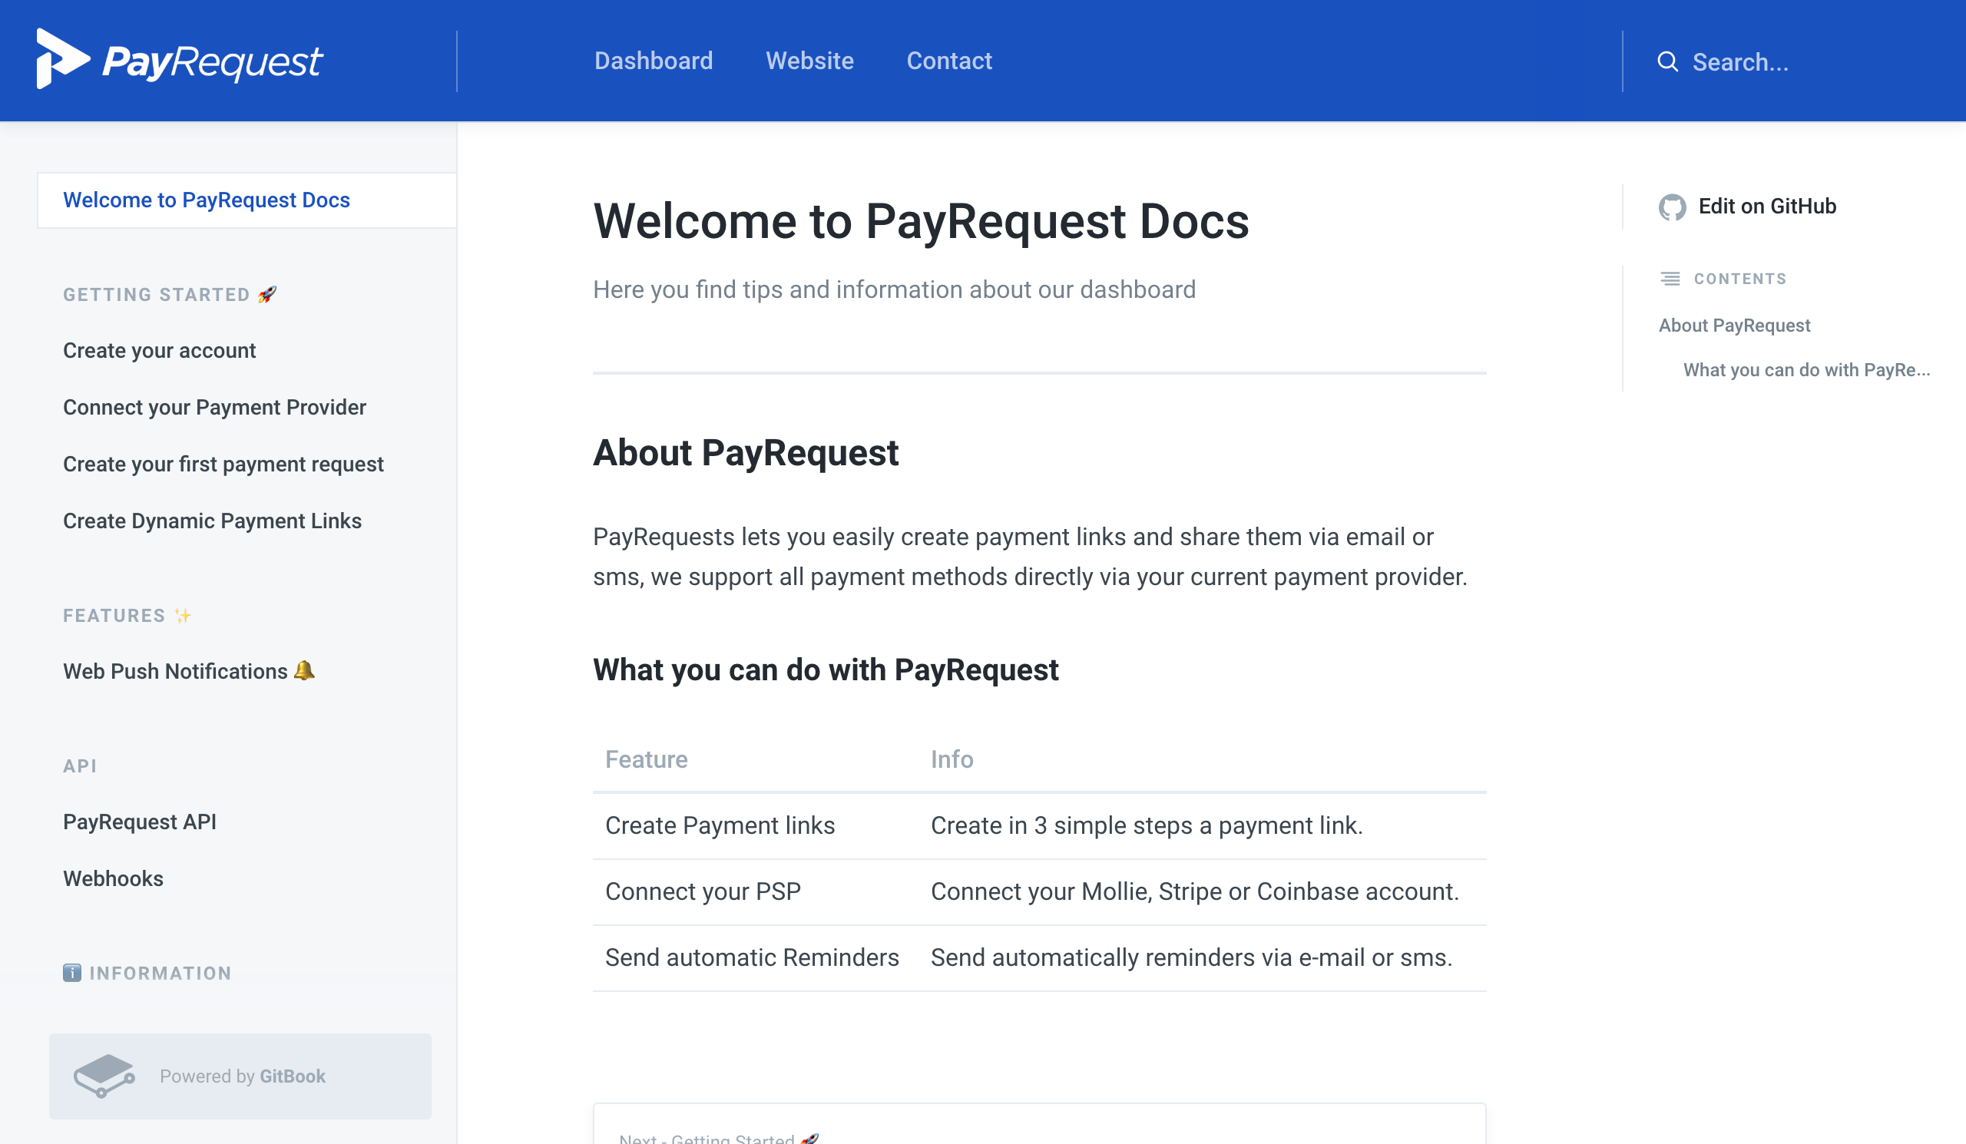Screen dimensions: 1966x1144
Task: Jump to What you can do with PayRe... entry
Action: tap(1807, 369)
